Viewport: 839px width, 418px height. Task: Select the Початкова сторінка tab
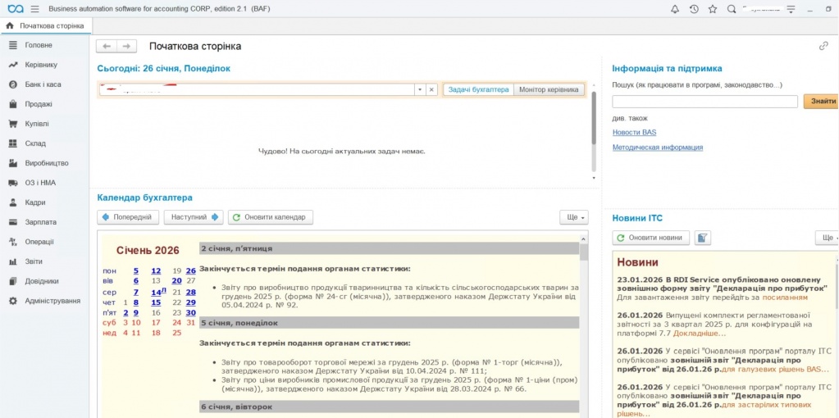[x=46, y=25]
